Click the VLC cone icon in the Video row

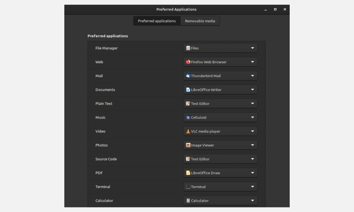point(188,131)
